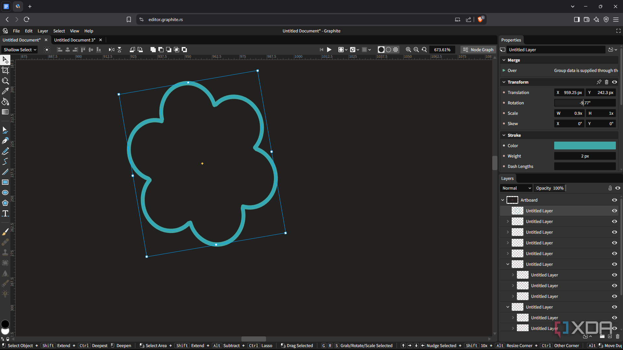
Task: Click the Opacity 100% slider
Action: click(x=550, y=188)
